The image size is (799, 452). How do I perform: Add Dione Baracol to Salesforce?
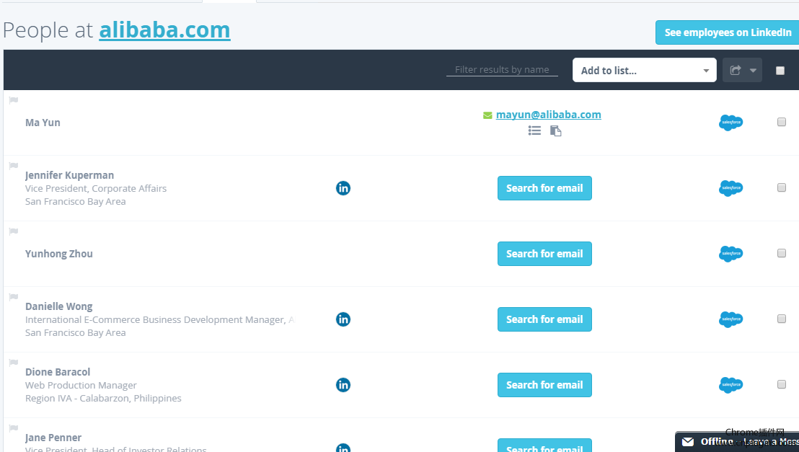[730, 385]
